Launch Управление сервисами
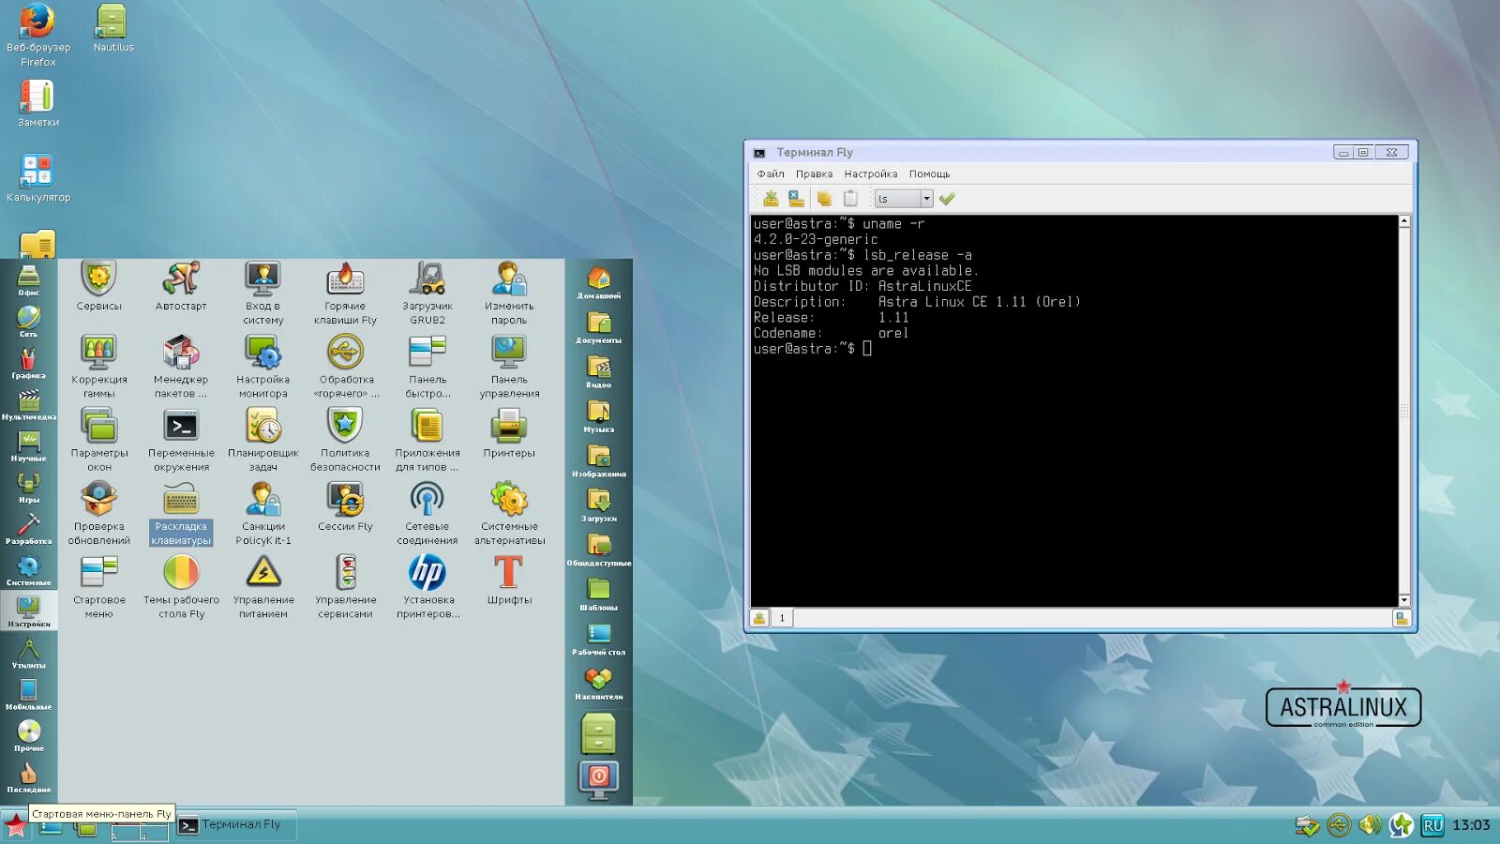 tap(345, 587)
